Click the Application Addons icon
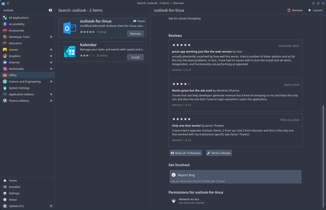The image size is (326, 210). (5, 94)
